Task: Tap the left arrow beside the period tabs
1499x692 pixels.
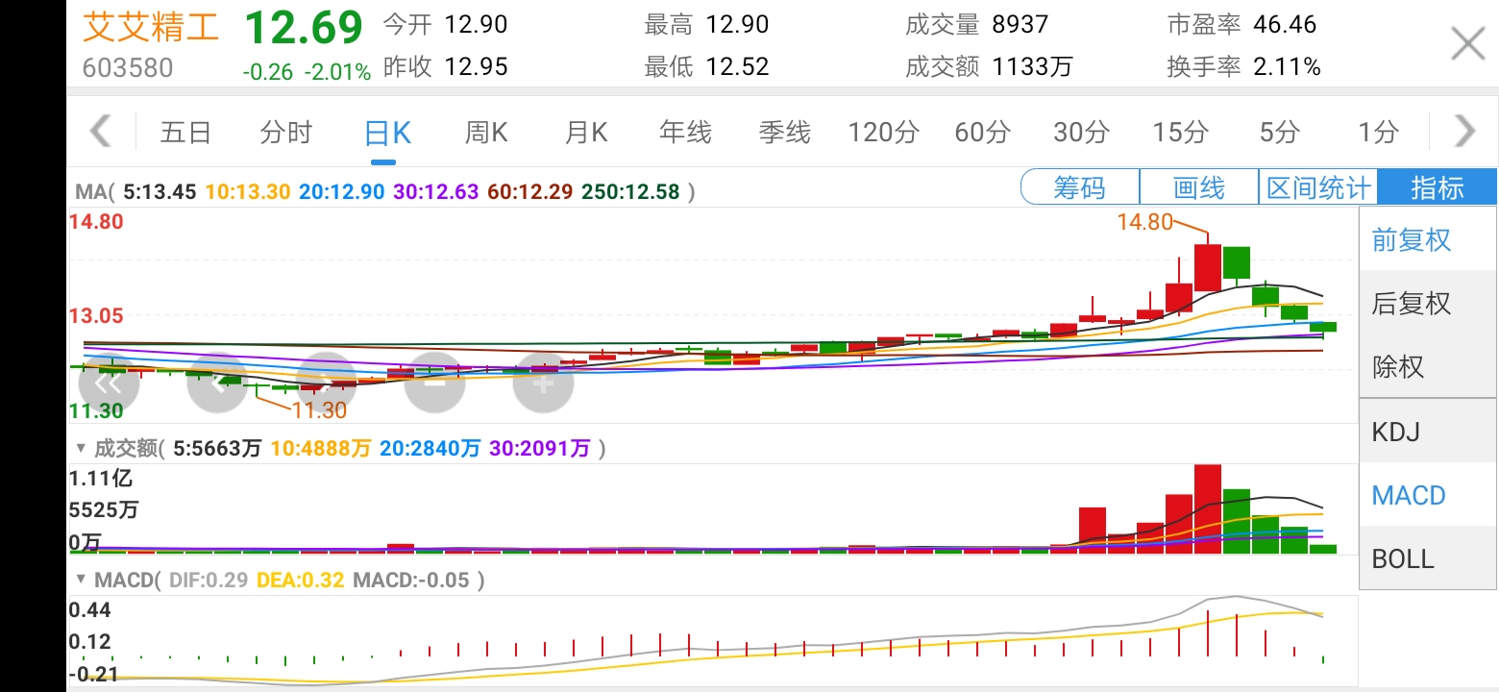Action: [101, 131]
